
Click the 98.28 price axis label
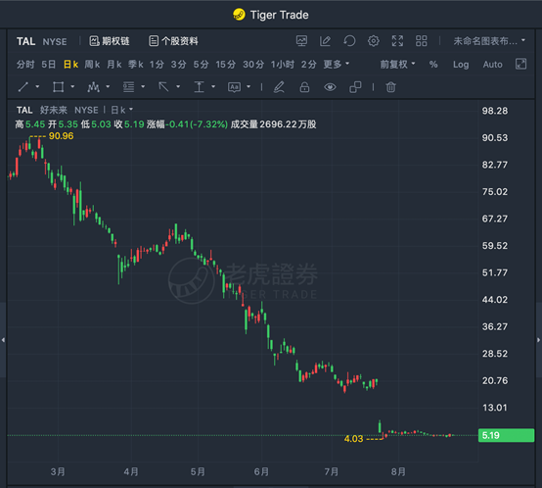click(495, 111)
